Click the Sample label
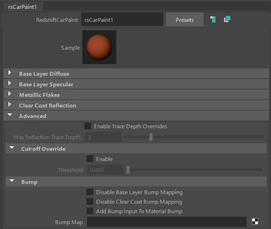This screenshot has width=271, height=229. 70,48
